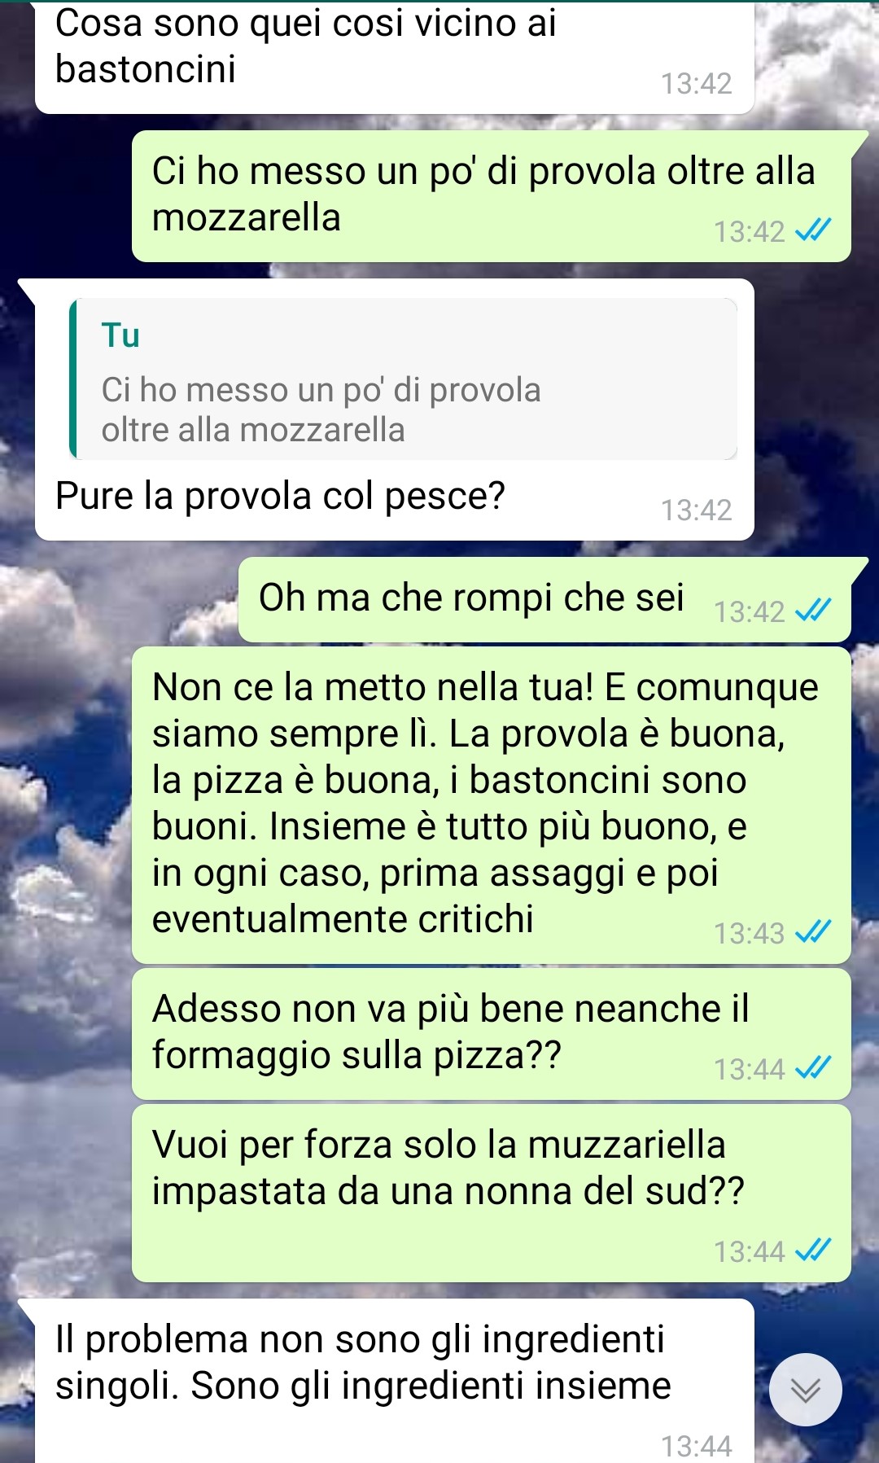The width and height of the screenshot is (879, 1463).
Task: Tap blue ticks on 'formaggio sulla pizza??' message
Action: (813, 1068)
